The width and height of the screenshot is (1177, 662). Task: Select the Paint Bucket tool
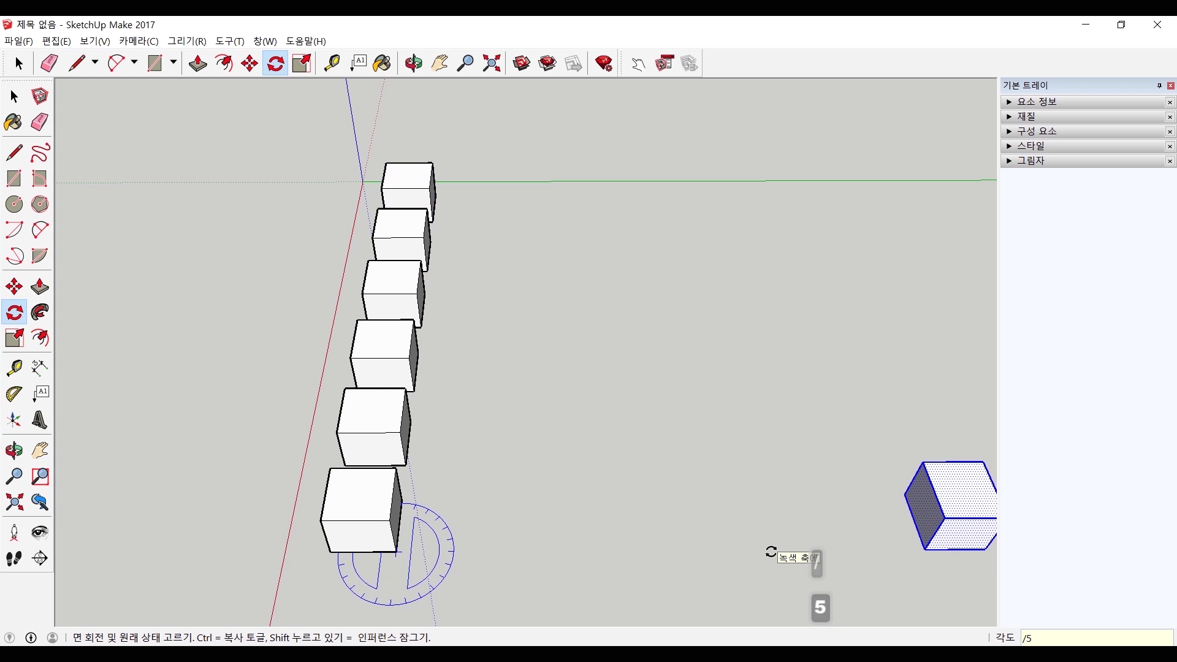click(13, 122)
